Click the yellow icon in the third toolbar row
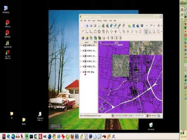 click(87, 38)
